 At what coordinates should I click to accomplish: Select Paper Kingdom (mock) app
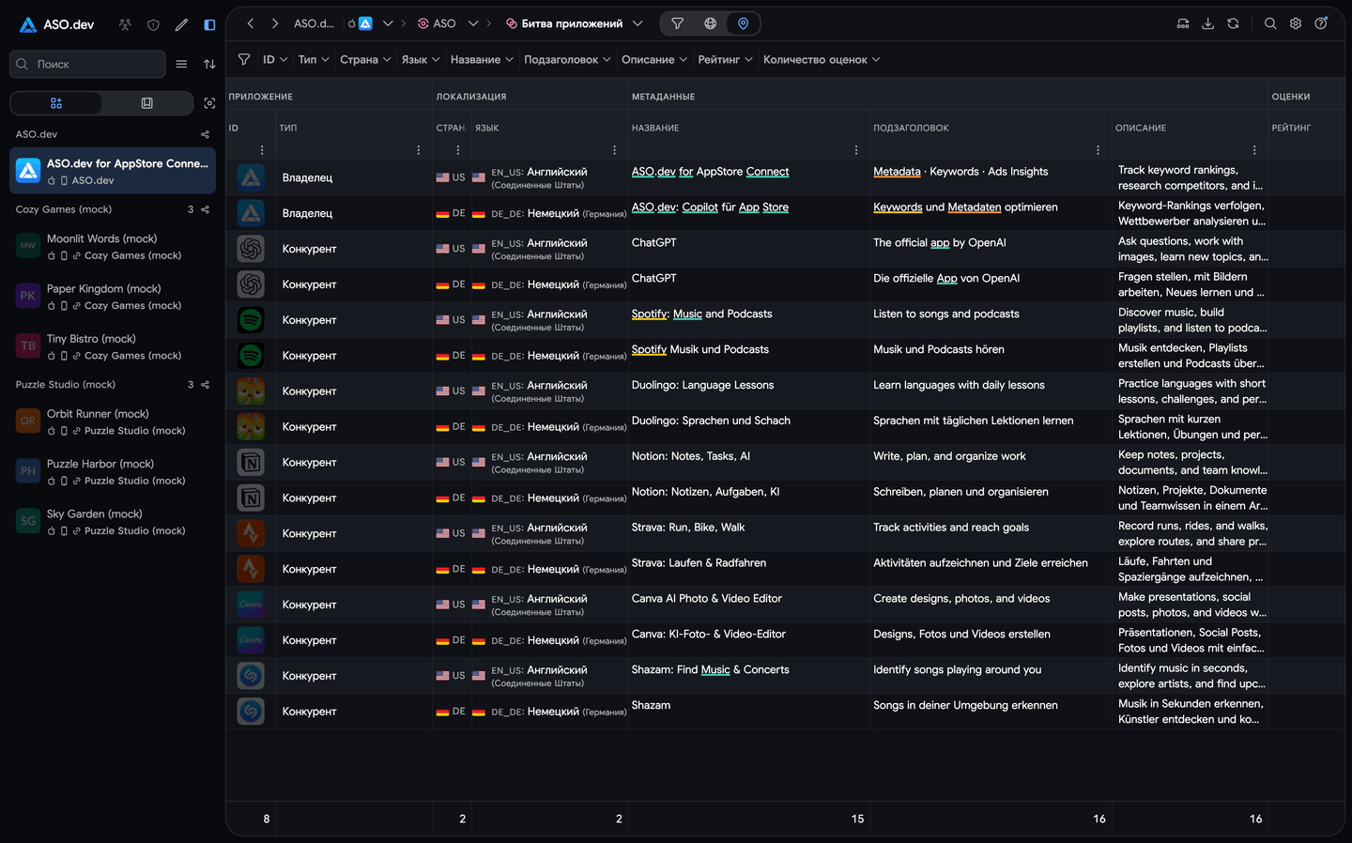[x=113, y=297]
